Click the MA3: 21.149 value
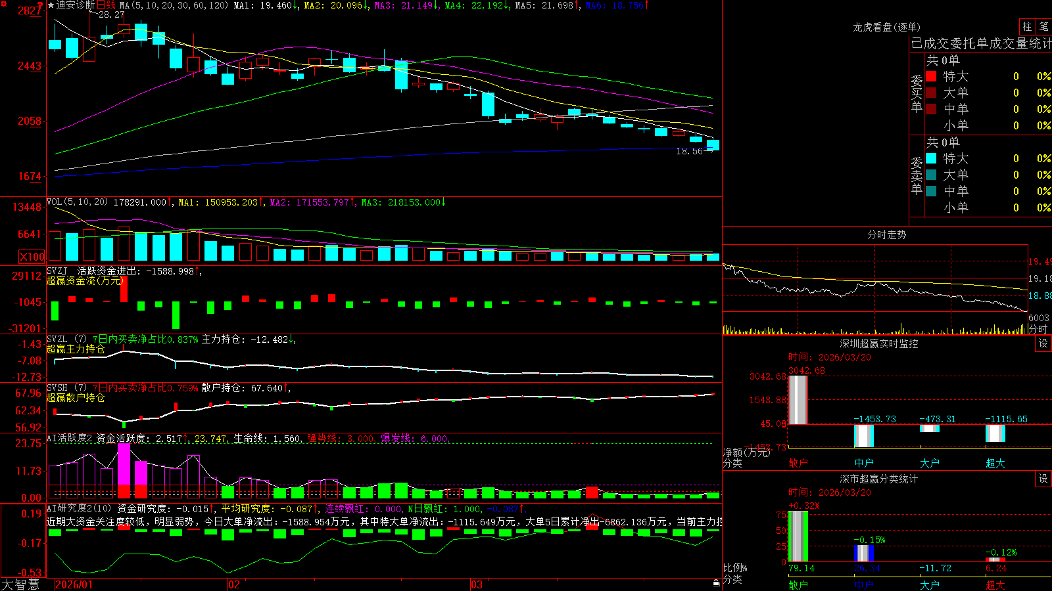 pos(404,5)
